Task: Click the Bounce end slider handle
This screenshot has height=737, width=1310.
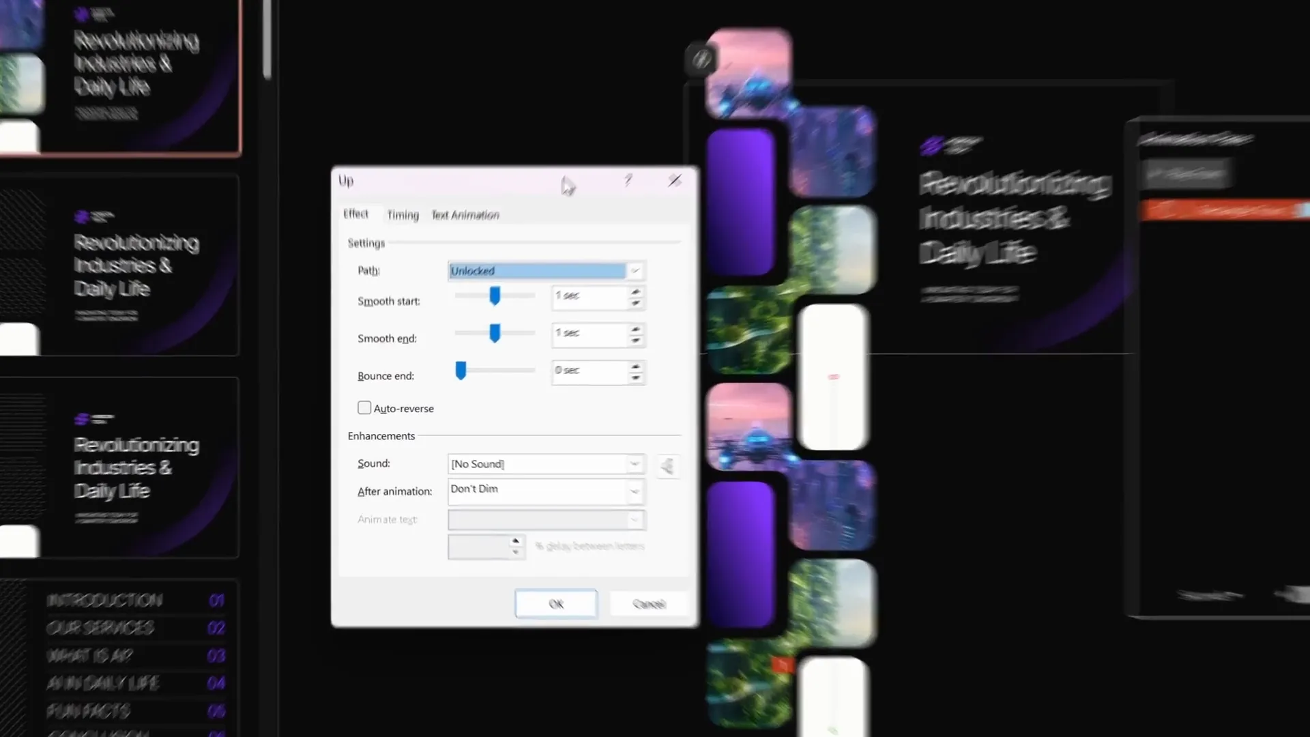Action: pos(461,370)
